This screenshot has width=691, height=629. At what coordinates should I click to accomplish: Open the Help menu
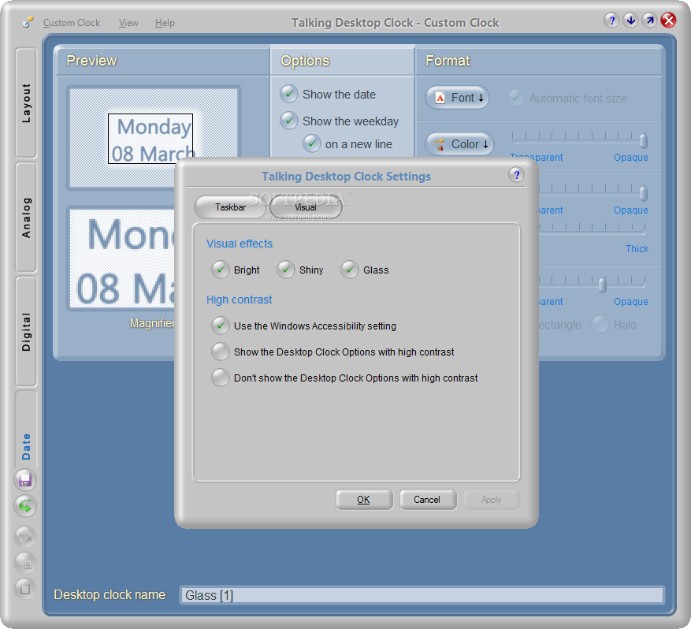165,23
